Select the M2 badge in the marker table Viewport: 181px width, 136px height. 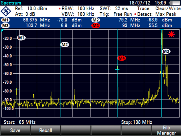tap(96, 20)
